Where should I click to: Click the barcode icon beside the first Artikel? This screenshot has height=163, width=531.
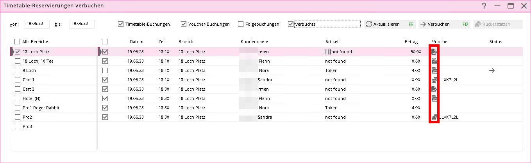point(327,52)
